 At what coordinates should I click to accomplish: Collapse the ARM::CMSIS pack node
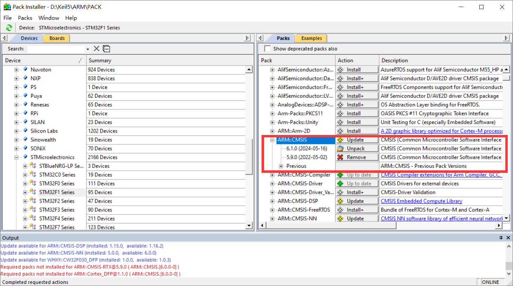(x=272, y=140)
